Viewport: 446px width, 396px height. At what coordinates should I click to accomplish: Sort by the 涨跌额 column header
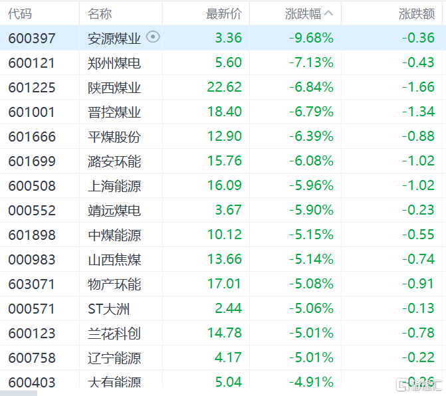point(417,14)
